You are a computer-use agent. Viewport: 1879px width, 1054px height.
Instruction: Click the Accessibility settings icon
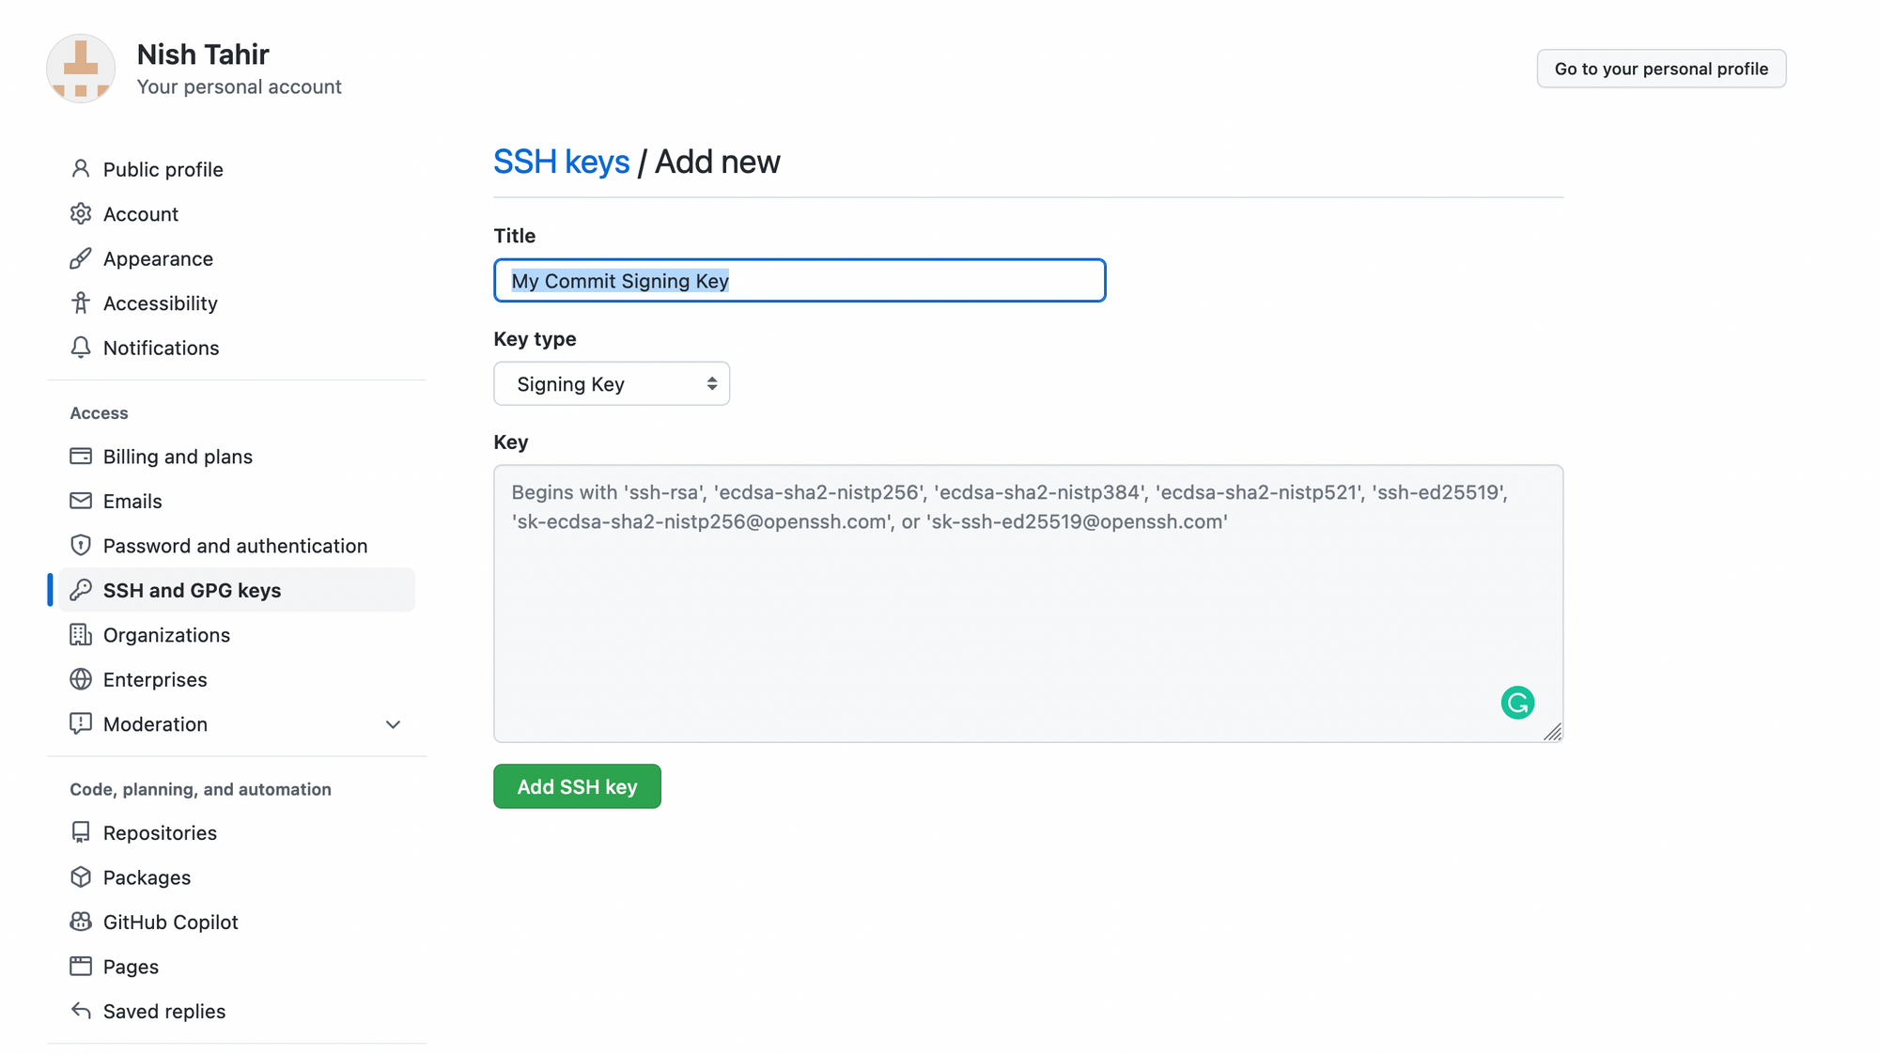[x=81, y=302]
